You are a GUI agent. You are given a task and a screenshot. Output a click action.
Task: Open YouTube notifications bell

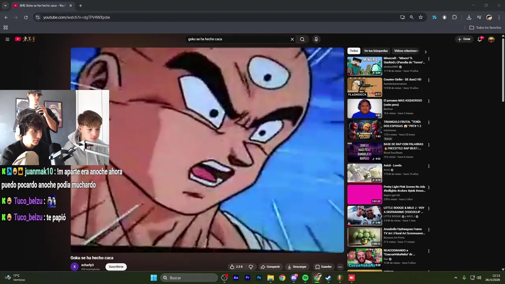480,39
